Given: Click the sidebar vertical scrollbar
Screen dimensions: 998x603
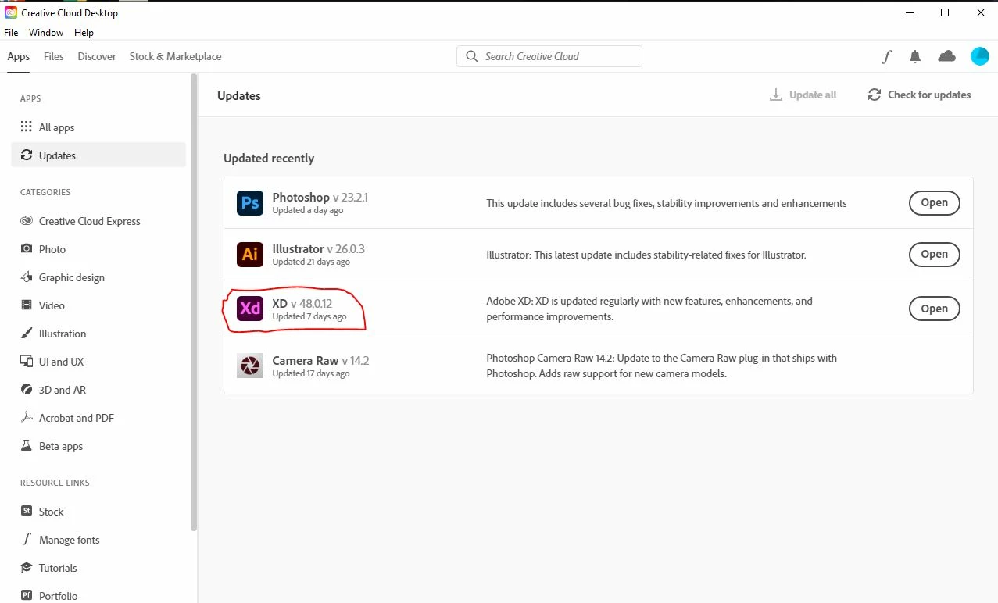Looking at the screenshot, I should click(x=194, y=301).
